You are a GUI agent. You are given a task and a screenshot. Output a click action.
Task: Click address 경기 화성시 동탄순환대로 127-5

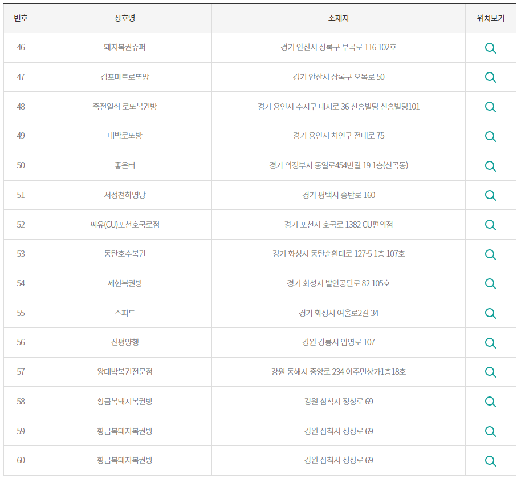pos(322,254)
